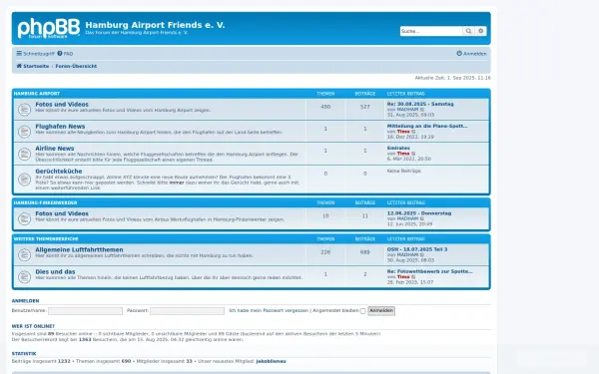Click the Hamburg Airport Friends e. V. title
Viewport: 599px width, 374px height.
tap(155, 25)
